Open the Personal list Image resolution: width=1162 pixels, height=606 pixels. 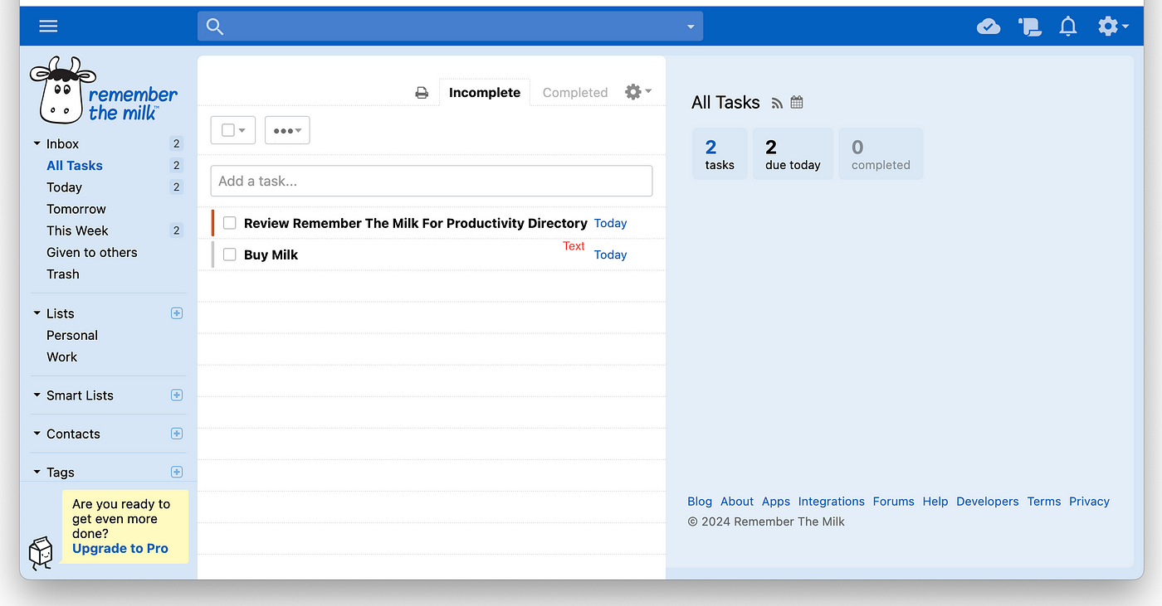pyautogui.click(x=72, y=335)
